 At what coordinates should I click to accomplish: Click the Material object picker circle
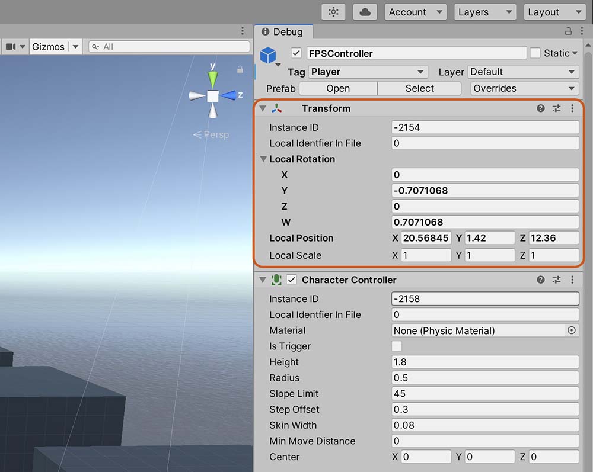(x=572, y=330)
